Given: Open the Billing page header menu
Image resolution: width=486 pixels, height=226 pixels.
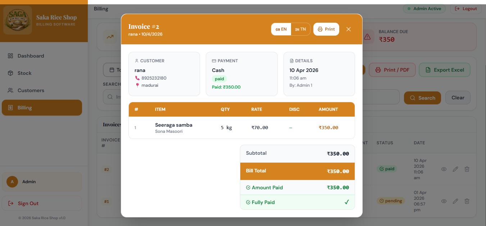Looking at the screenshot, I should pyautogui.click(x=101, y=9).
